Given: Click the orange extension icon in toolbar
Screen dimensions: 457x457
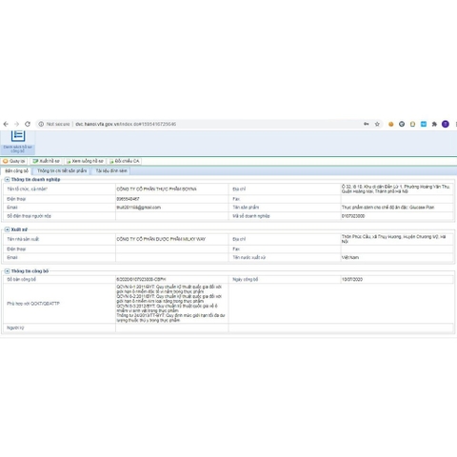Looking at the screenshot, I should pyautogui.click(x=390, y=124).
